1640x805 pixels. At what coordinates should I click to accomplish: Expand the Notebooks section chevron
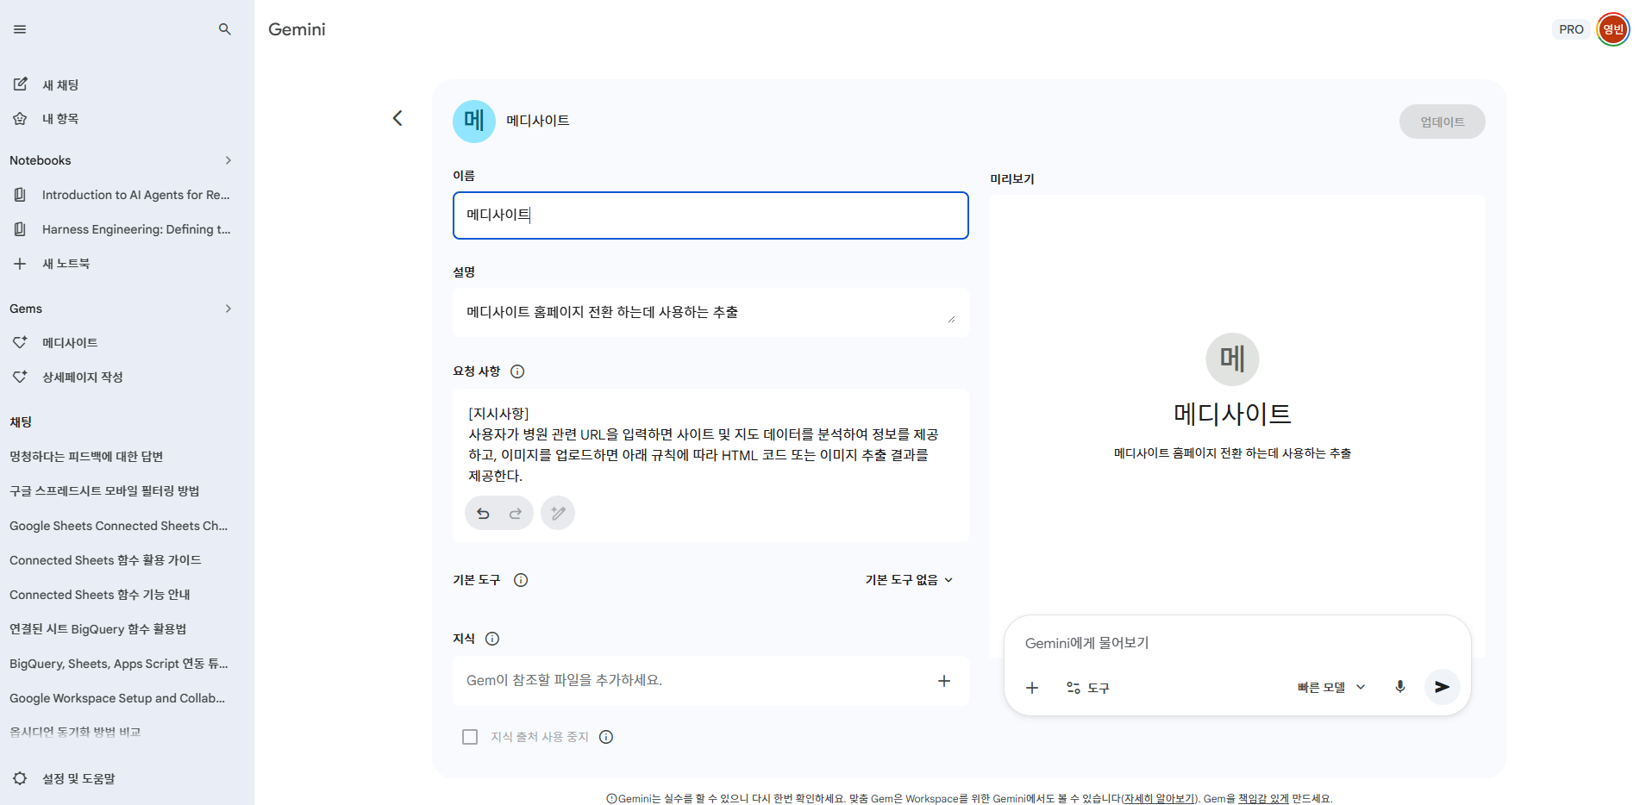pos(228,160)
